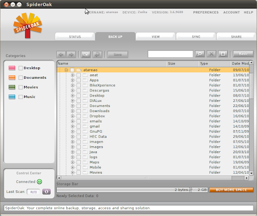The width and height of the screenshot is (257, 216).
Task: Check the Documents category checkbox
Action: (x=21, y=77)
